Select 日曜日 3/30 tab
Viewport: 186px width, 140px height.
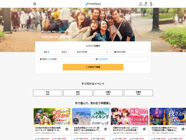pyautogui.click(x=138, y=93)
